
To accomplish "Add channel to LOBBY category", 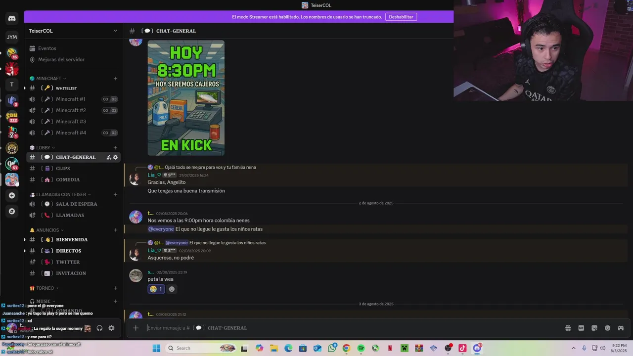I will pyautogui.click(x=115, y=148).
